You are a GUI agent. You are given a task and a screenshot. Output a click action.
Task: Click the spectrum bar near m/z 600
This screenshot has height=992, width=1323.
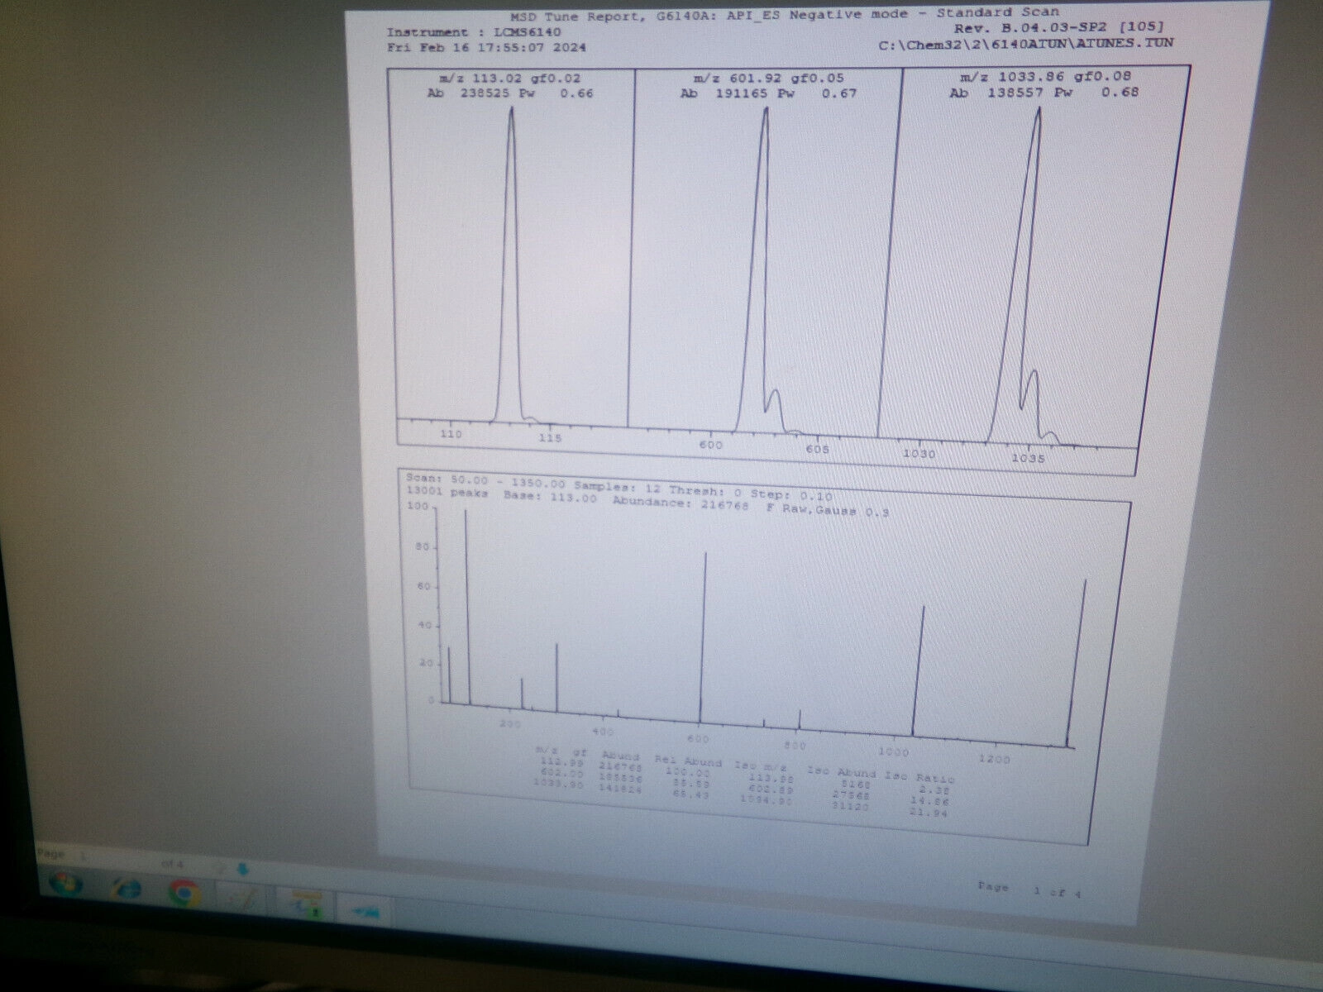(x=704, y=638)
